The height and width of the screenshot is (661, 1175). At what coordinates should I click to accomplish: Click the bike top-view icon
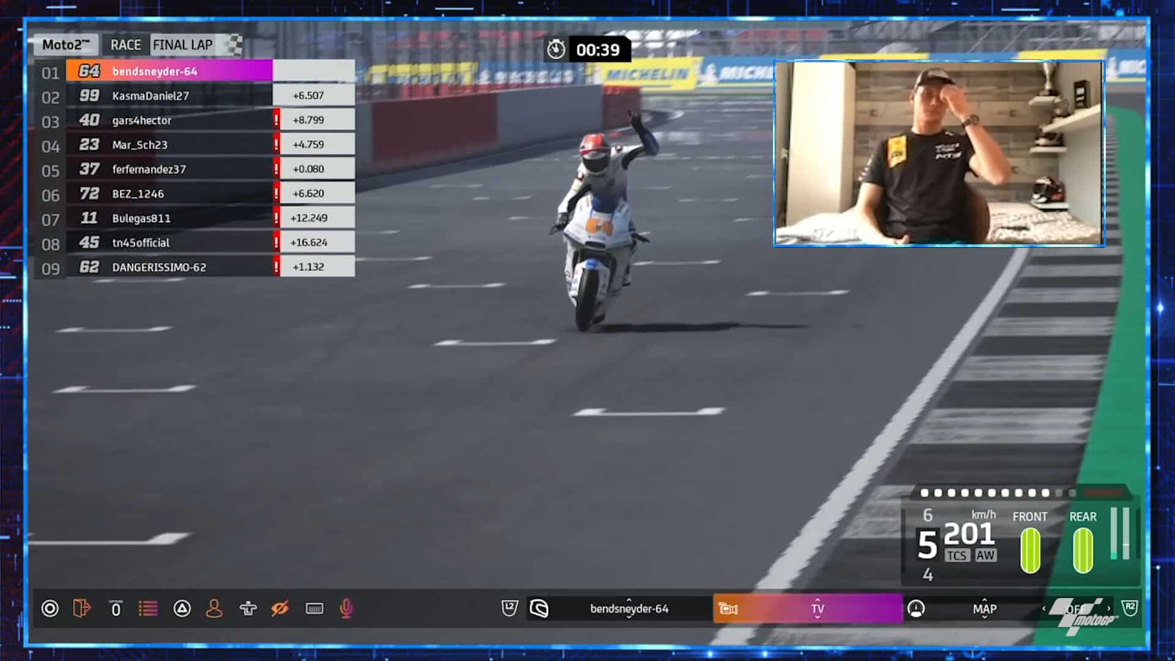coord(248,608)
